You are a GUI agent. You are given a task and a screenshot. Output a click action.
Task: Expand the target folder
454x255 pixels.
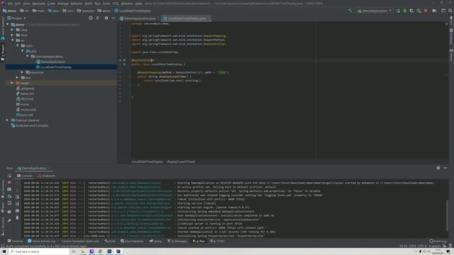(12, 83)
